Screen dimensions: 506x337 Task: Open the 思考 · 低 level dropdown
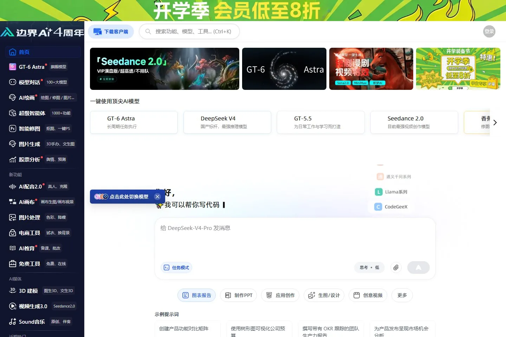click(369, 267)
